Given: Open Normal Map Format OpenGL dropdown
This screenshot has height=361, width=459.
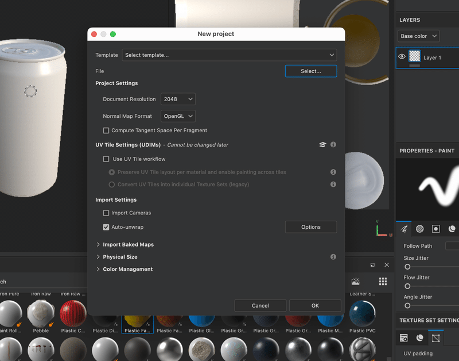Looking at the screenshot, I should pyautogui.click(x=178, y=116).
